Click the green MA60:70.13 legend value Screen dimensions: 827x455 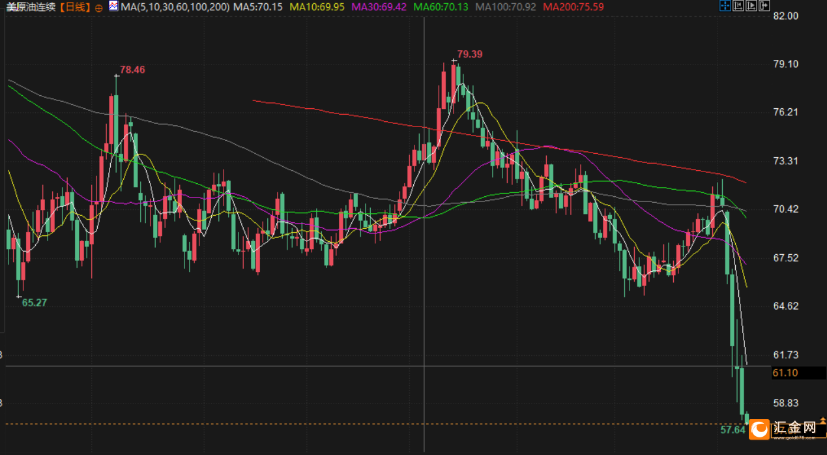coord(441,7)
